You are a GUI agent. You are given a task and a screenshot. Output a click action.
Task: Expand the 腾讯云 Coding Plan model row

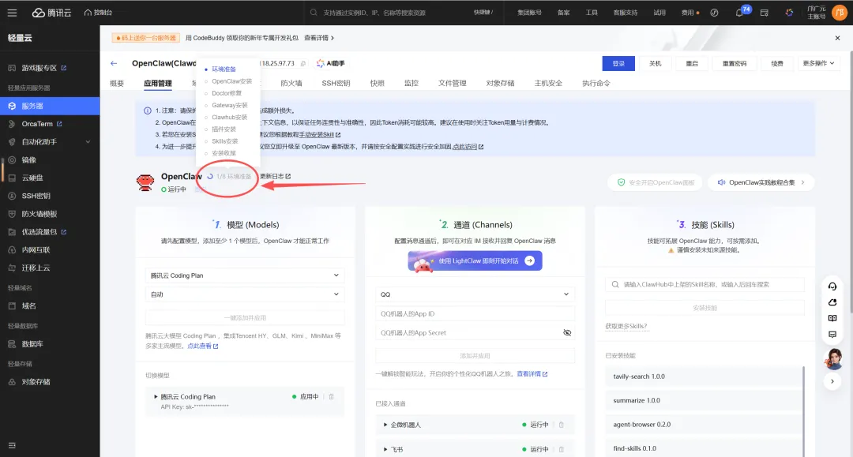coord(156,397)
